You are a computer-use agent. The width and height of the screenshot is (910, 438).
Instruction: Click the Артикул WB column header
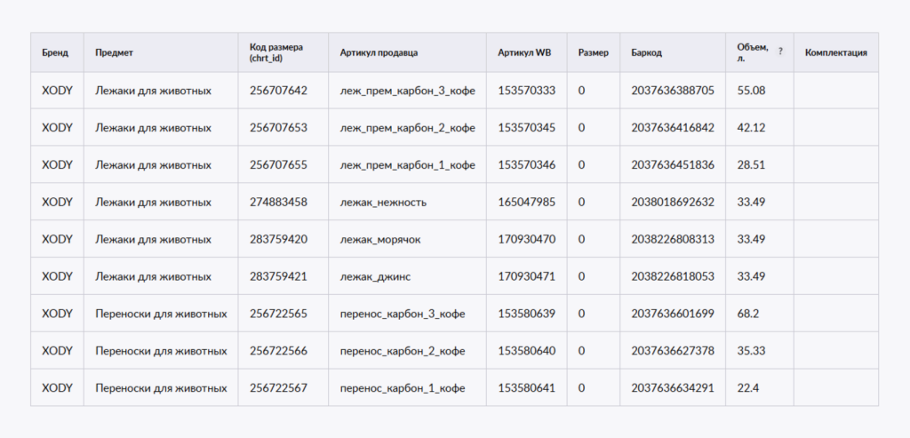tap(524, 53)
